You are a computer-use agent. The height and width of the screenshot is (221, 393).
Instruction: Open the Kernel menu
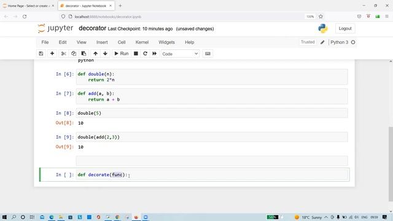point(142,42)
